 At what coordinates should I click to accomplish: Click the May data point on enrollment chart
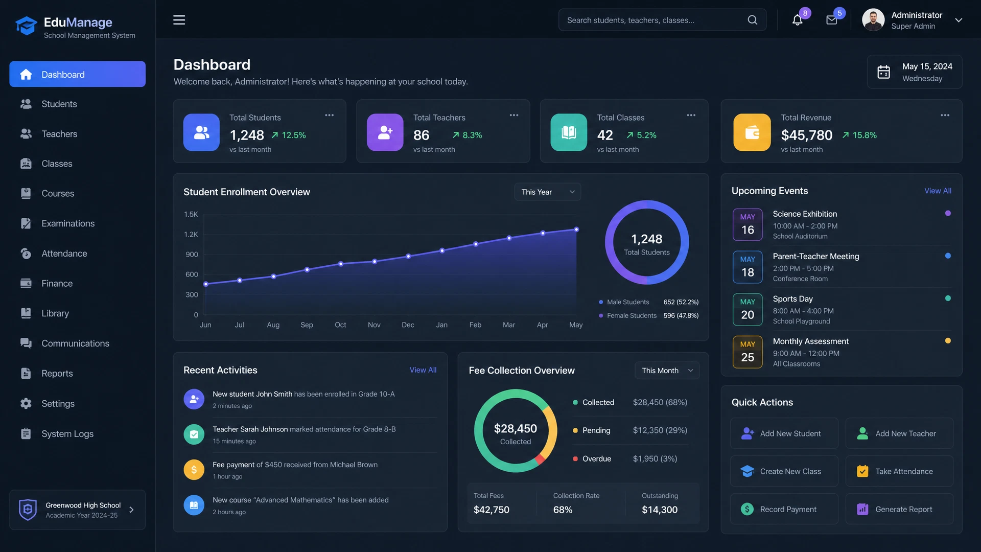pos(576,229)
